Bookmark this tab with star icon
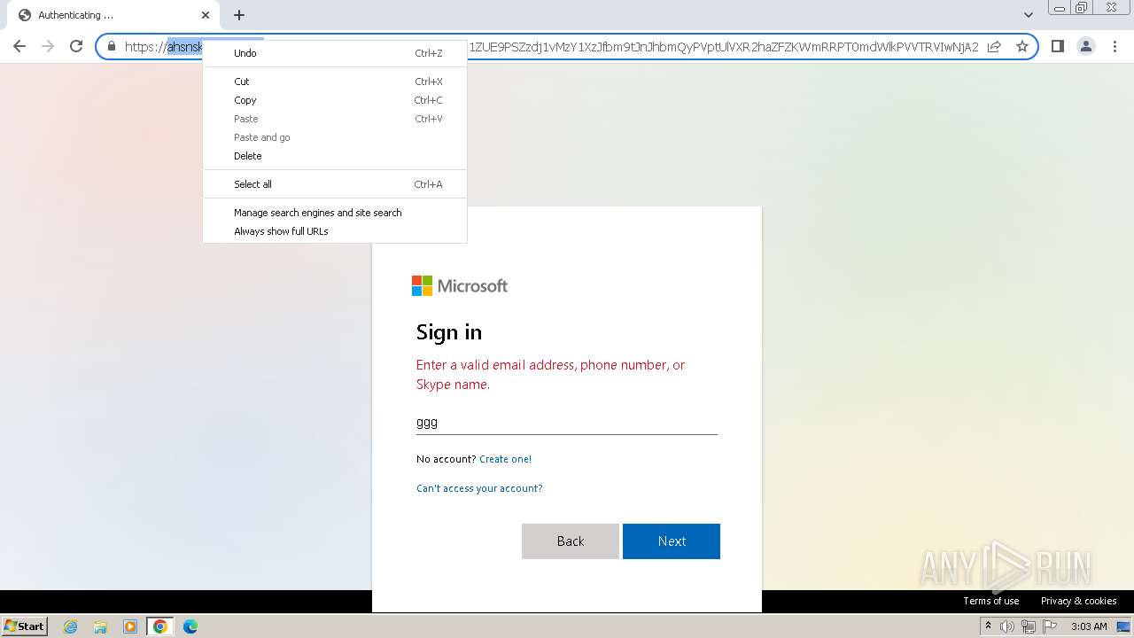 point(1022,47)
